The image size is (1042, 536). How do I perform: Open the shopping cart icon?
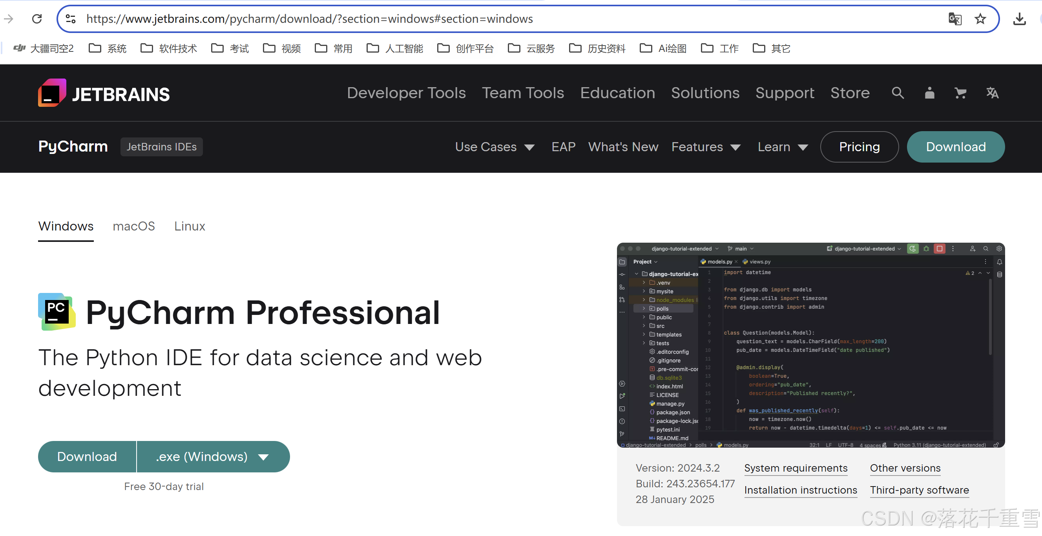pyautogui.click(x=961, y=93)
